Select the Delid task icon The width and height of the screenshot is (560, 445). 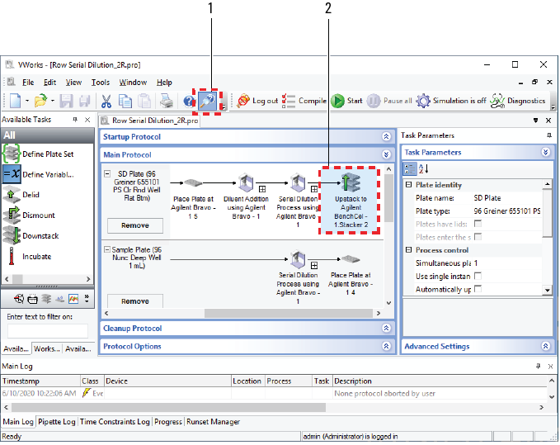click(12, 195)
